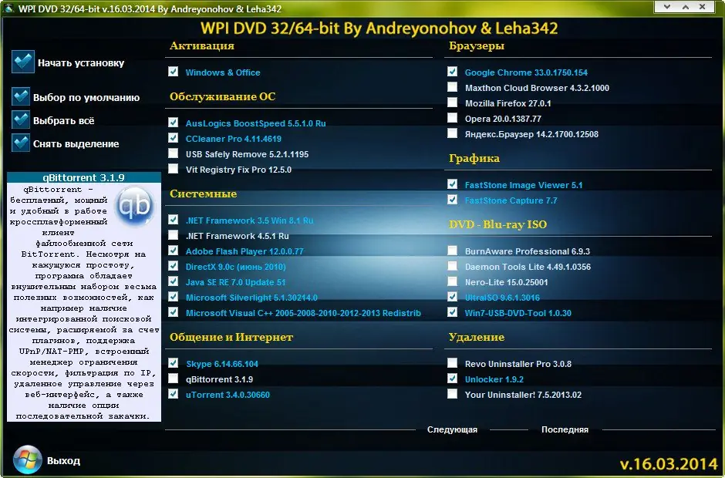The height and width of the screenshot is (478, 725).
Task: Select Mozilla Firefox 27.0.1 checkbox
Action: pos(453,103)
